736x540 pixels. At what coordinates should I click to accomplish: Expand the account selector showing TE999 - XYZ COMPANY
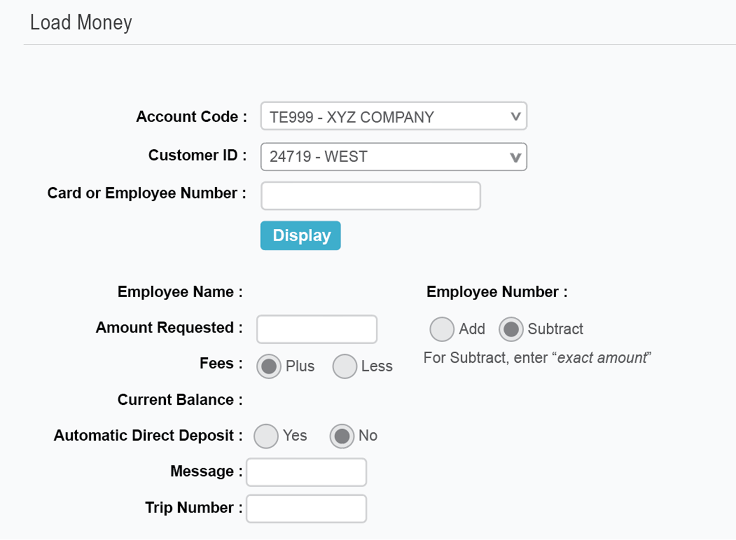[392, 116]
